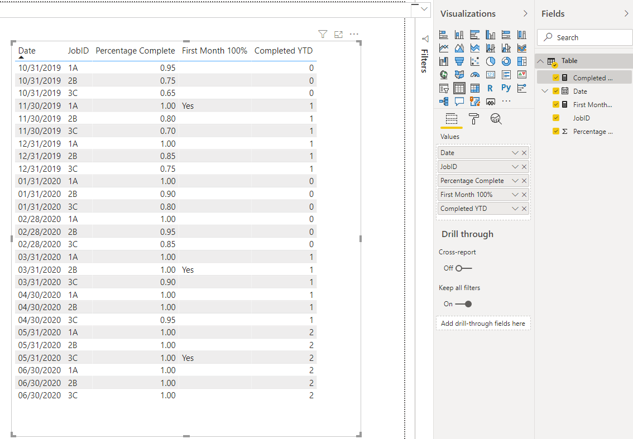Open the visual's filter icon in header
633x439 pixels.
click(323, 34)
